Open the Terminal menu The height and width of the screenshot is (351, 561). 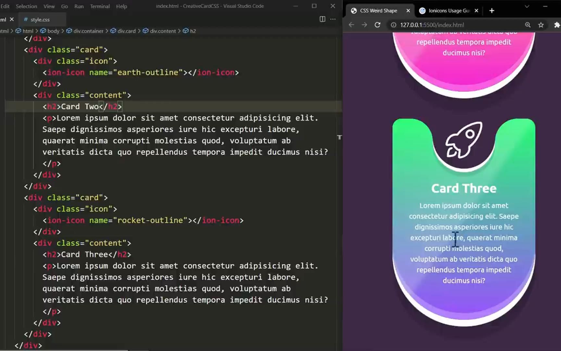100,6
